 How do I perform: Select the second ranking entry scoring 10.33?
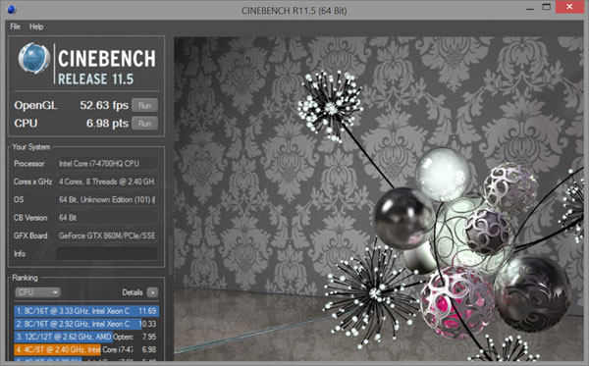click(x=86, y=324)
